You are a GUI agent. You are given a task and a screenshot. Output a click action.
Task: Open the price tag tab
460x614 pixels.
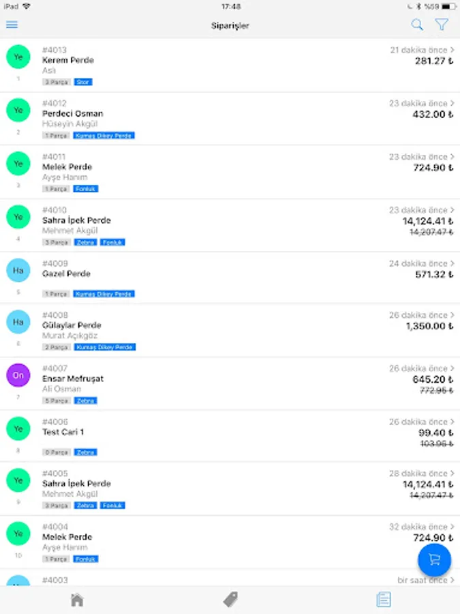pos(230,600)
